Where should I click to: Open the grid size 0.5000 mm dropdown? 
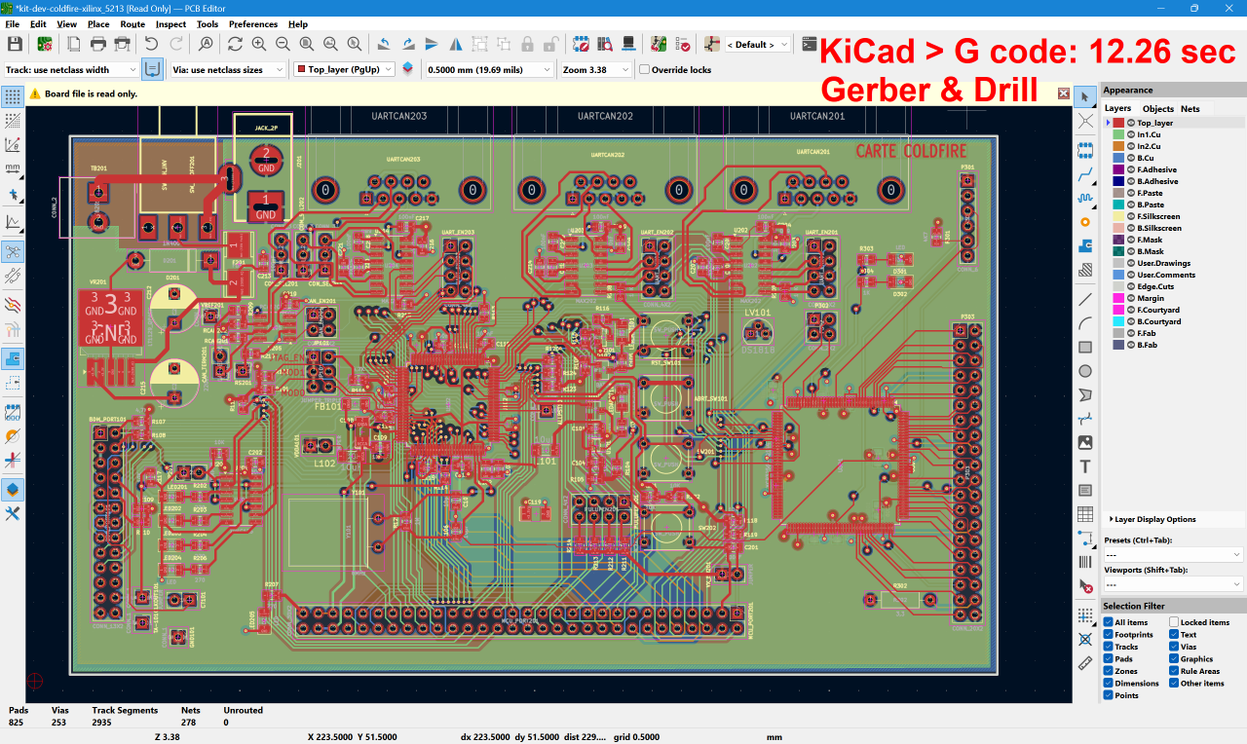[x=488, y=70]
